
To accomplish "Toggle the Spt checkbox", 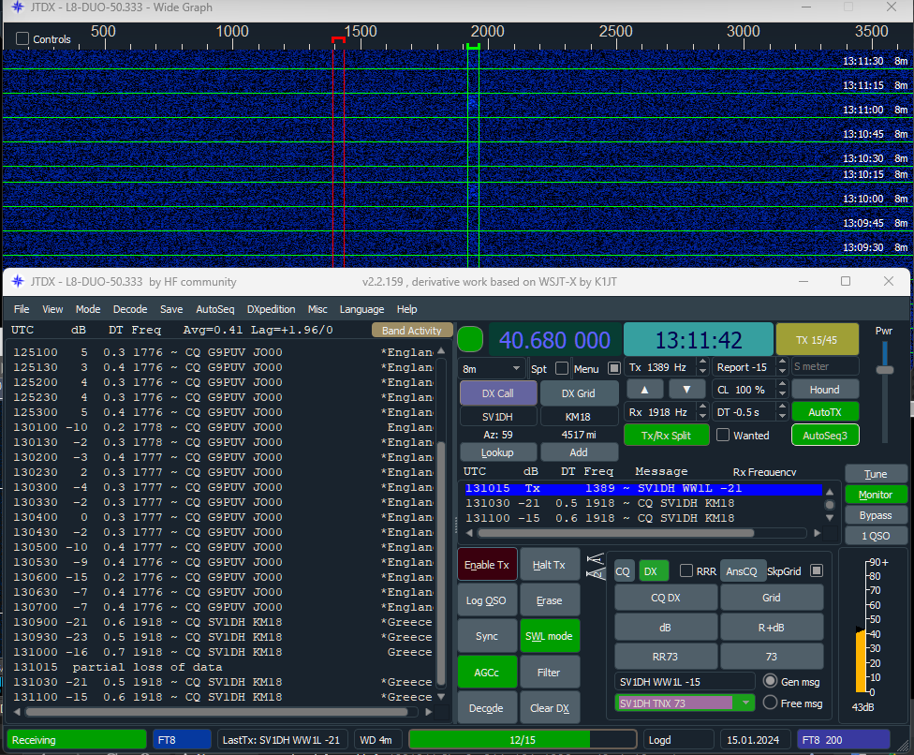I will [562, 368].
